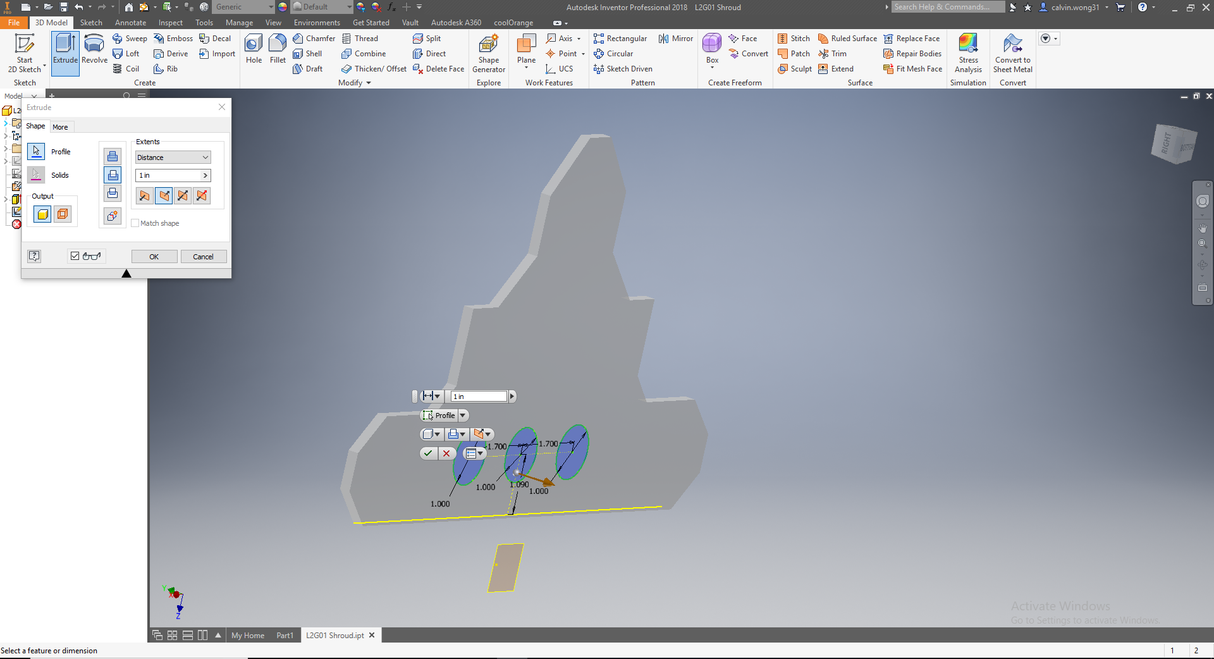Switch Output to Surface in Extrude dialog
Image resolution: width=1214 pixels, height=659 pixels.
coord(62,214)
